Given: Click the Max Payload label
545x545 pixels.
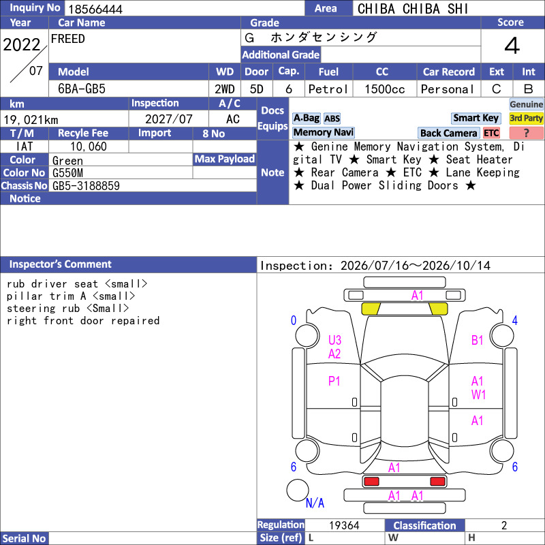Looking at the screenshot, I should pos(225,159).
